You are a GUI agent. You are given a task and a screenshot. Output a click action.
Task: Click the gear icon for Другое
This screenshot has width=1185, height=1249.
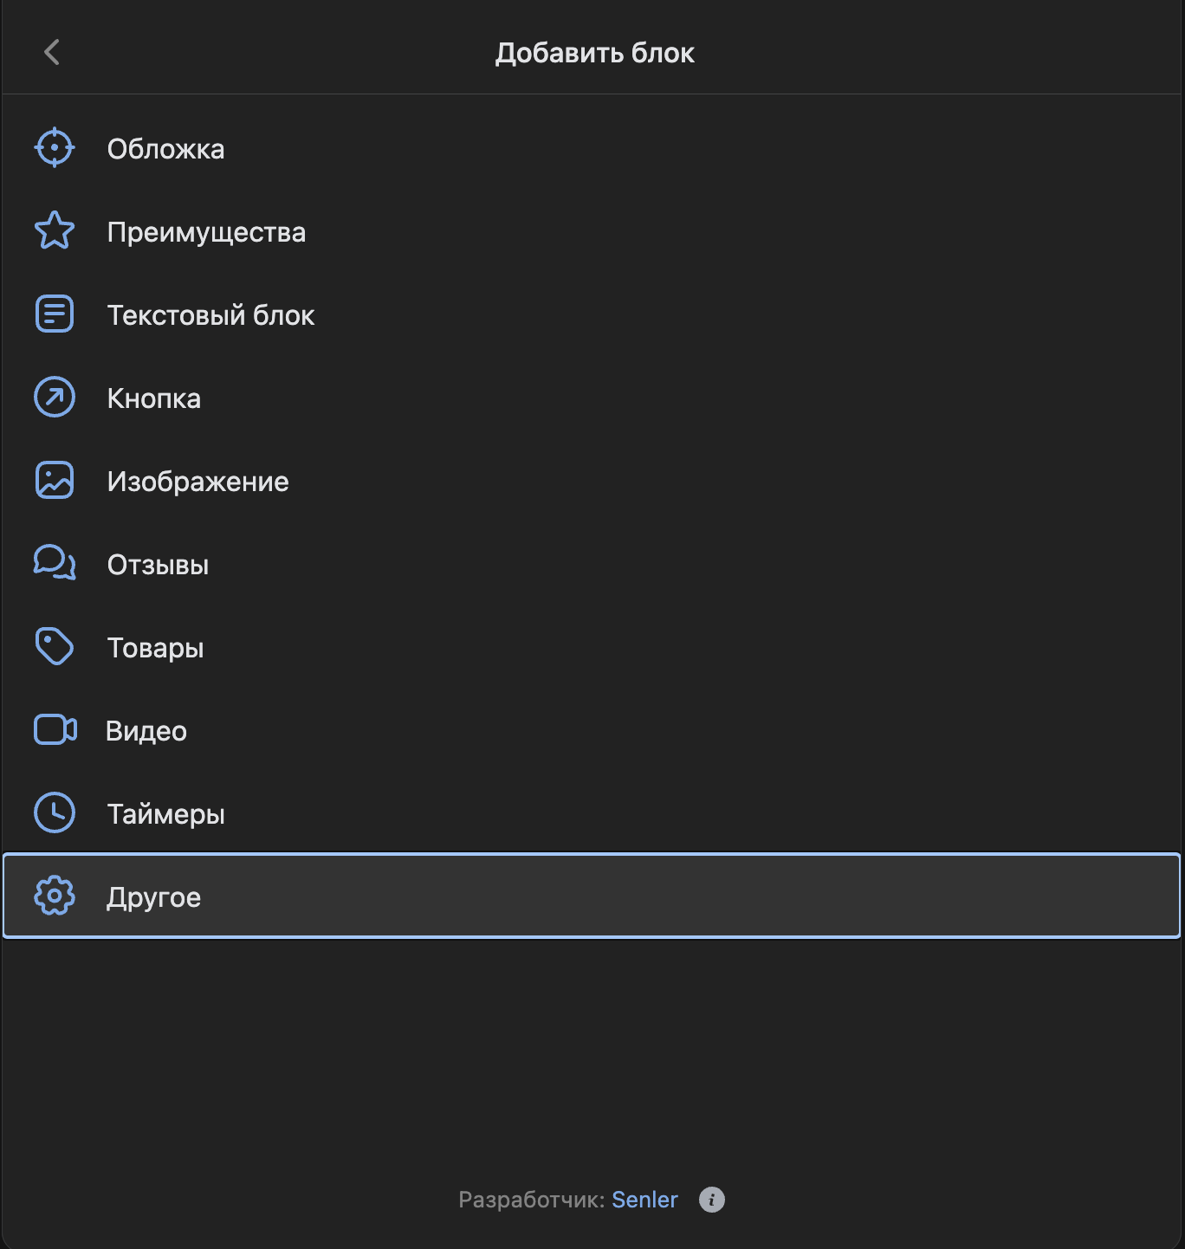pos(55,896)
